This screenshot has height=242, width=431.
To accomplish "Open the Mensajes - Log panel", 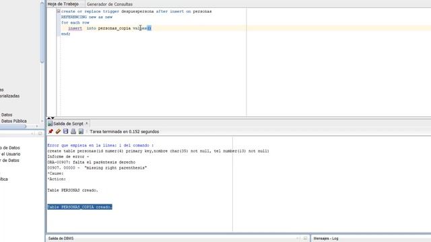I will (326, 239).
